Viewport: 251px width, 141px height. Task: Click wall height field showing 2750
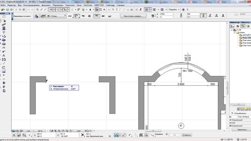(166, 14)
